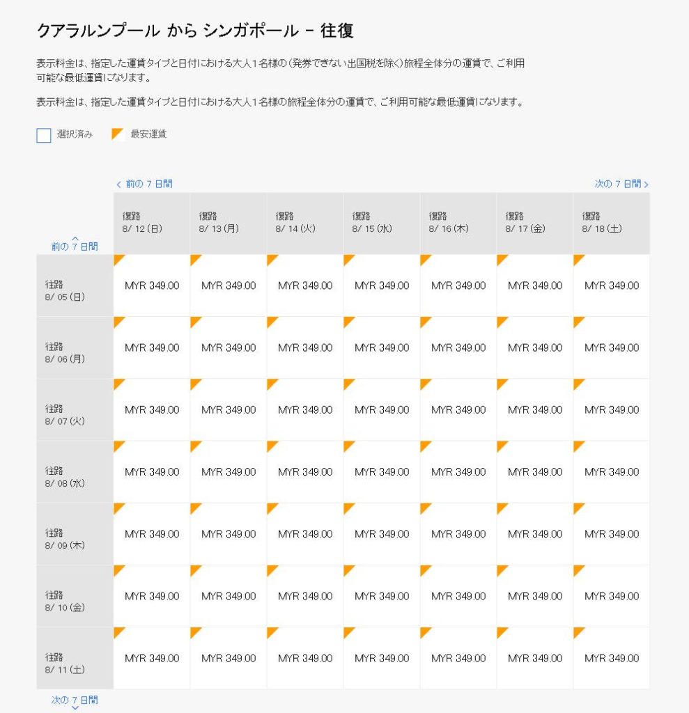Click the 往路 8/11 (土) row header
The height and width of the screenshot is (713, 689).
click(75, 658)
